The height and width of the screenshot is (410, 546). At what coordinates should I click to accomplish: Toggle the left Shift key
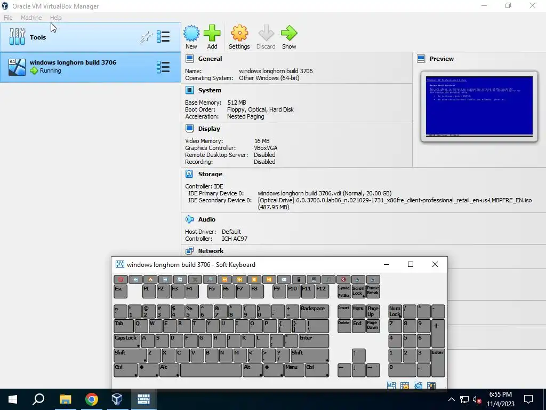pos(130,355)
